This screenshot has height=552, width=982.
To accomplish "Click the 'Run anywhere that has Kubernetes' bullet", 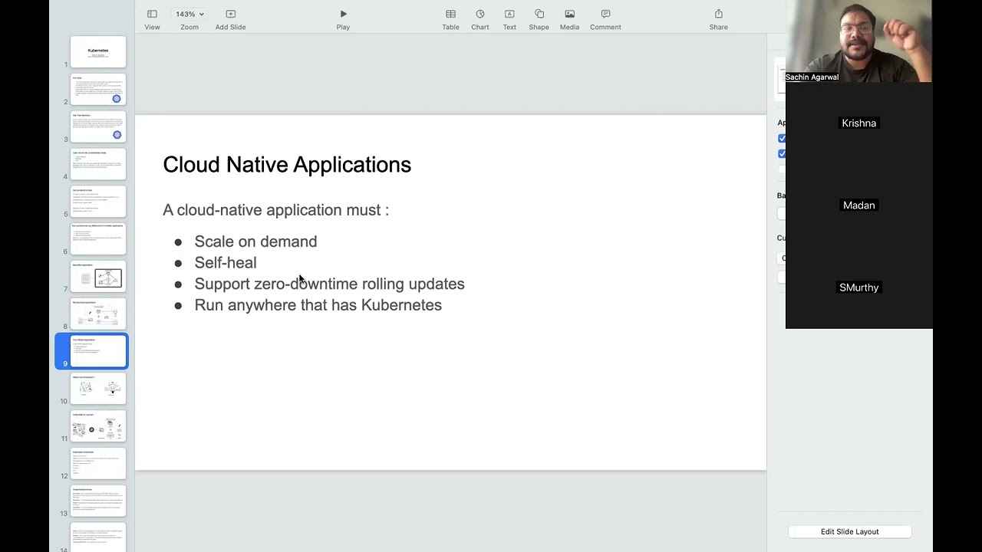I will 318,305.
